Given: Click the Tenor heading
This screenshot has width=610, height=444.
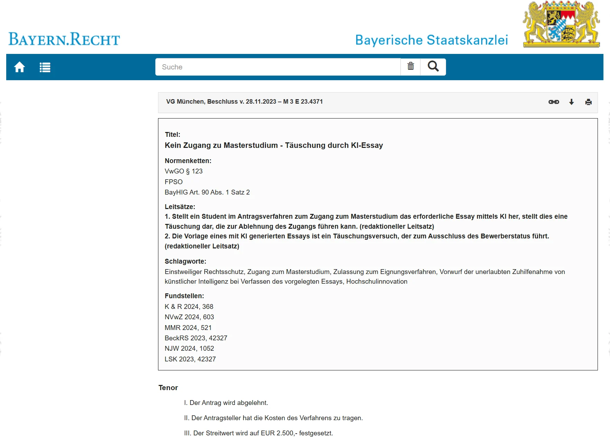Looking at the screenshot, I should pos(168,388).
